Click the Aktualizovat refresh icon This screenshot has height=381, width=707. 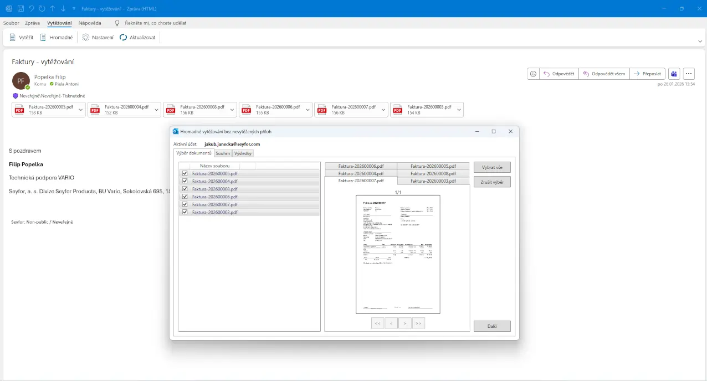124,38
